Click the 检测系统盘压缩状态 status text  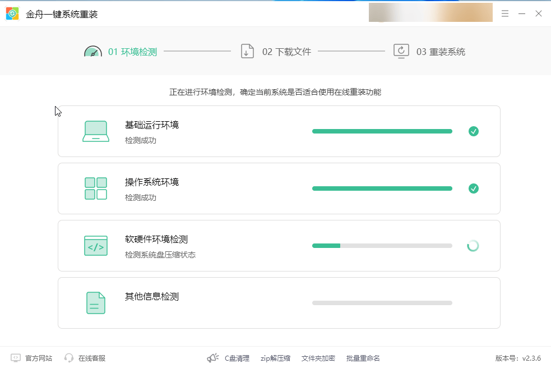point(160,255)
